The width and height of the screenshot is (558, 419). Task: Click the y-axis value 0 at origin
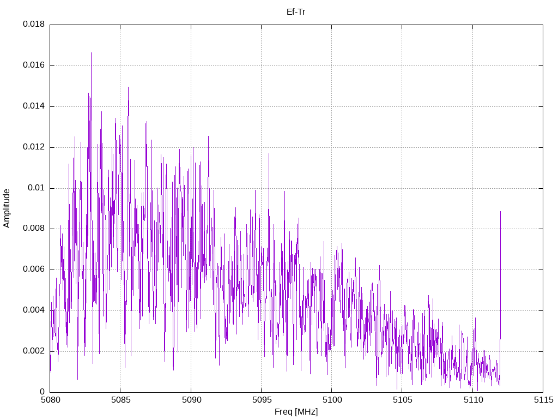point(43,392)
